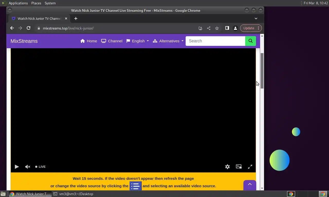Click scrollbar down arrow

tap(262, 189)
